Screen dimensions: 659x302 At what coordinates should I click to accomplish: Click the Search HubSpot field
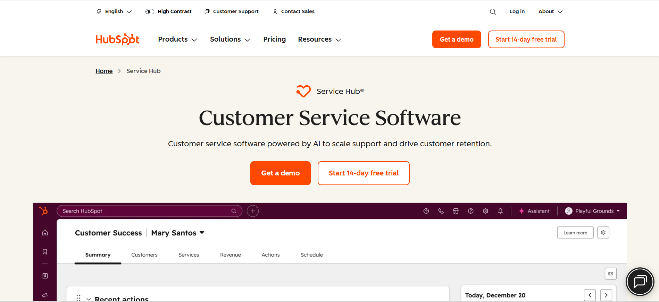[149, 211]
